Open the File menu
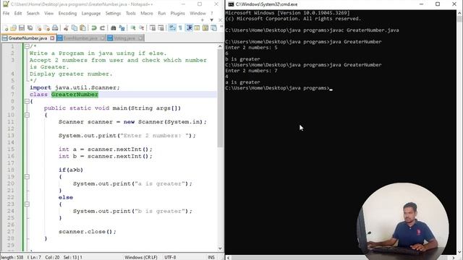This screenshot has width=463, height=260. point(6,13)
